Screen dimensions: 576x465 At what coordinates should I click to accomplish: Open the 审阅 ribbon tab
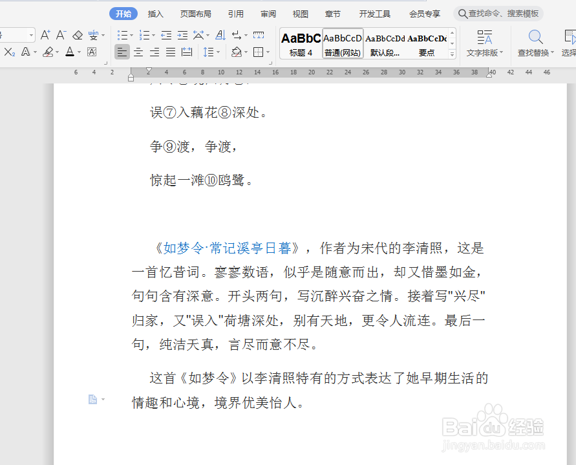point(268,13)
